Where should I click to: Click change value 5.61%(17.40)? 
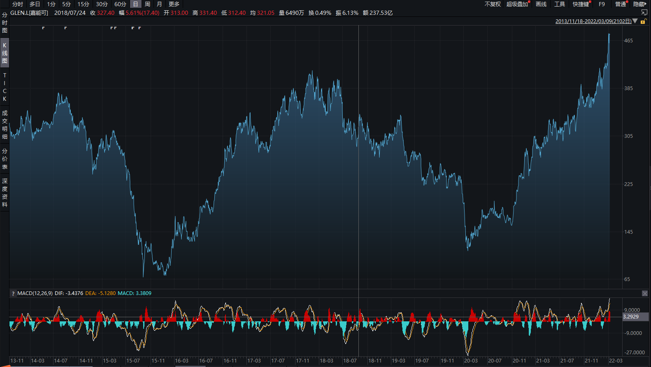142,13
